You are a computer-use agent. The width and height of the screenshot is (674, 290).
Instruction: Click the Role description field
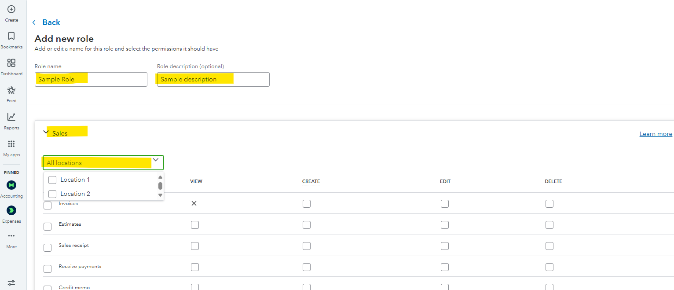pos(213,80)
